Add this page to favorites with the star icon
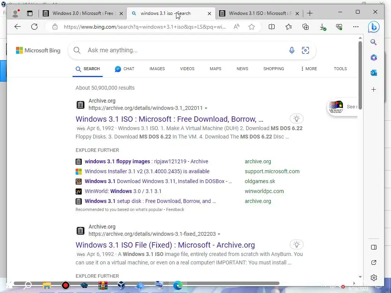The image size is (391, 293). click(x=252, y=27)
